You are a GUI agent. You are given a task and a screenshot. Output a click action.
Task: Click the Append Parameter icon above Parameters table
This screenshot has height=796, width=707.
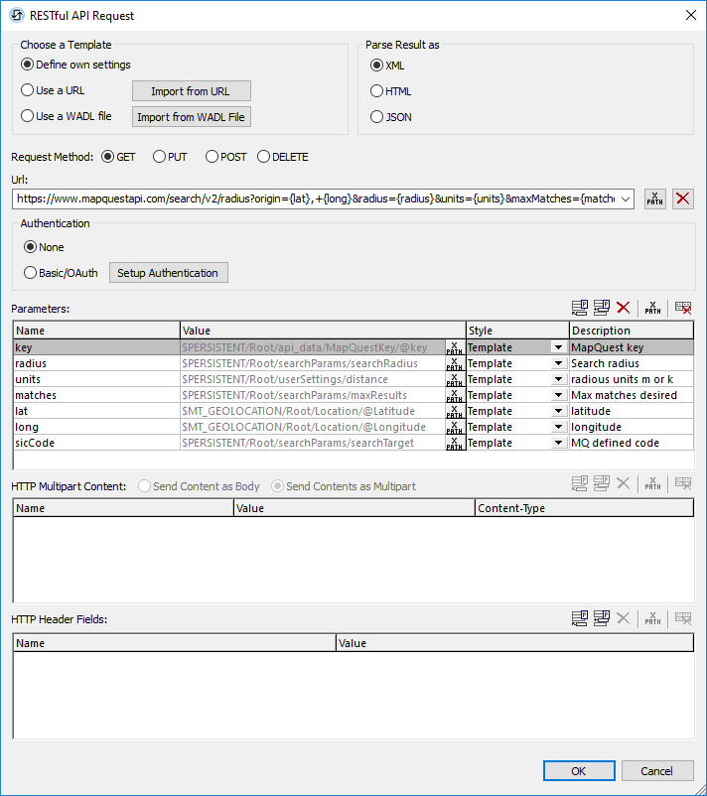[x=580, y=309]
